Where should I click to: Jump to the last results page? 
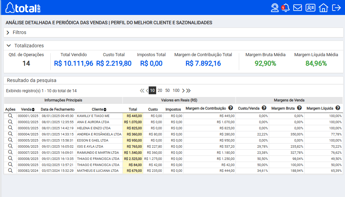[188, 91]
